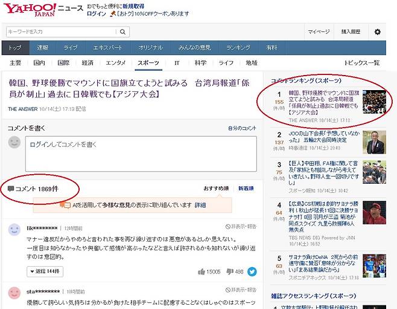The height and width of the screenshot is (309, 397).
Task: Open 購入履歴 purchase history
Action: pos(351,32)
